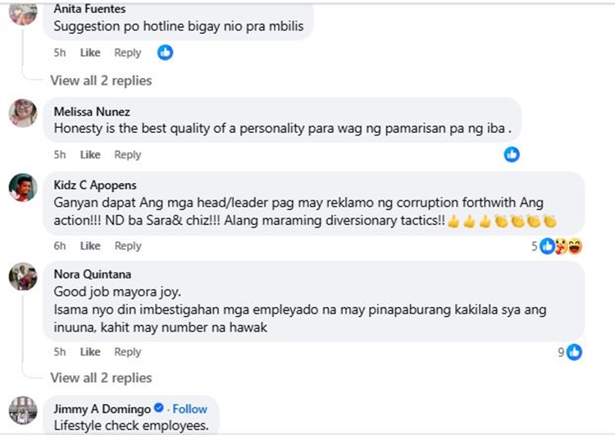Screen dimensions: 615x435
Task: Click the laughing emoji reaction on Kidz comment
Action: tap(575, 246)
